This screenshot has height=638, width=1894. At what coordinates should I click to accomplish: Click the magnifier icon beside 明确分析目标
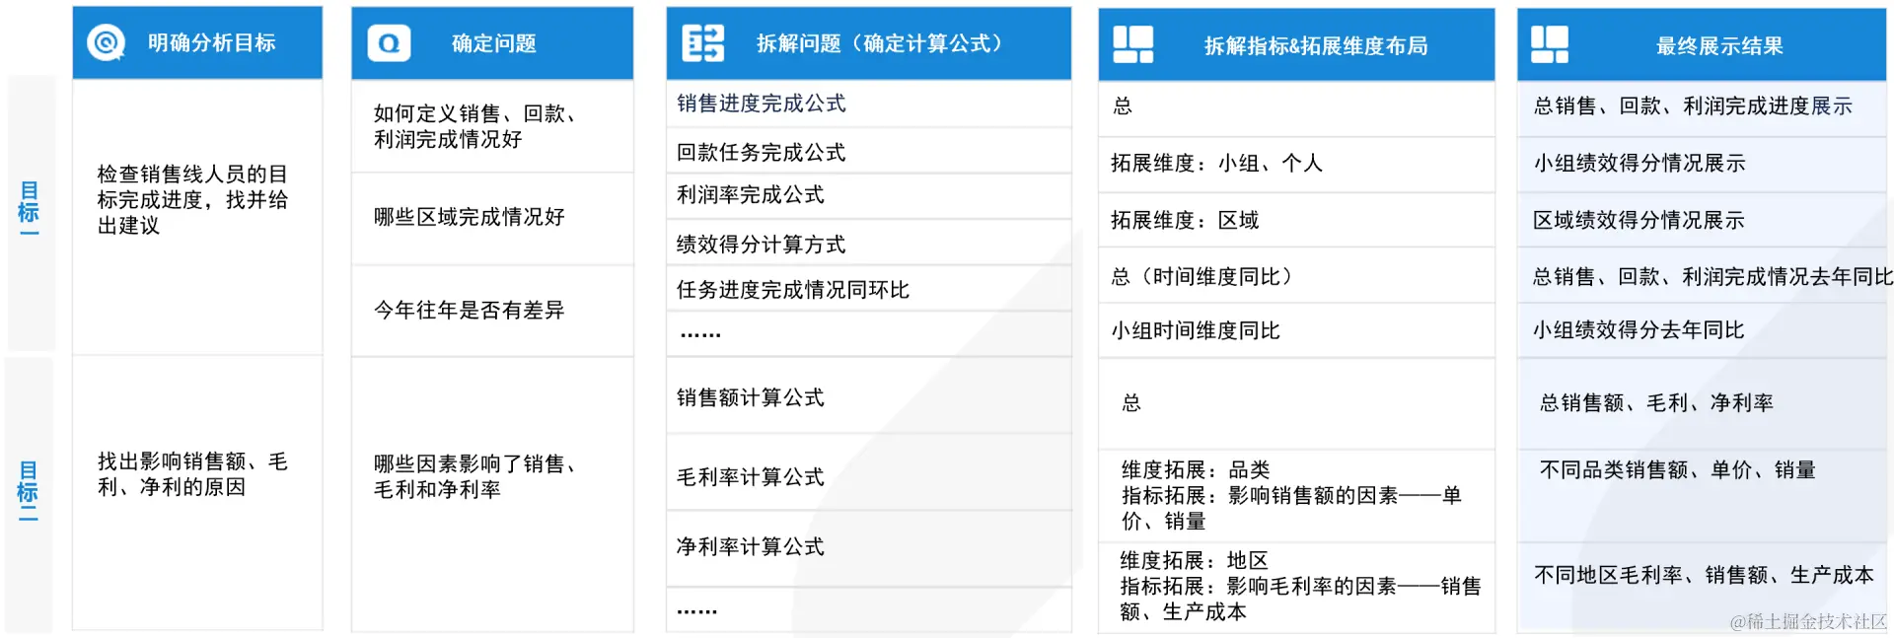pos(106,42)
